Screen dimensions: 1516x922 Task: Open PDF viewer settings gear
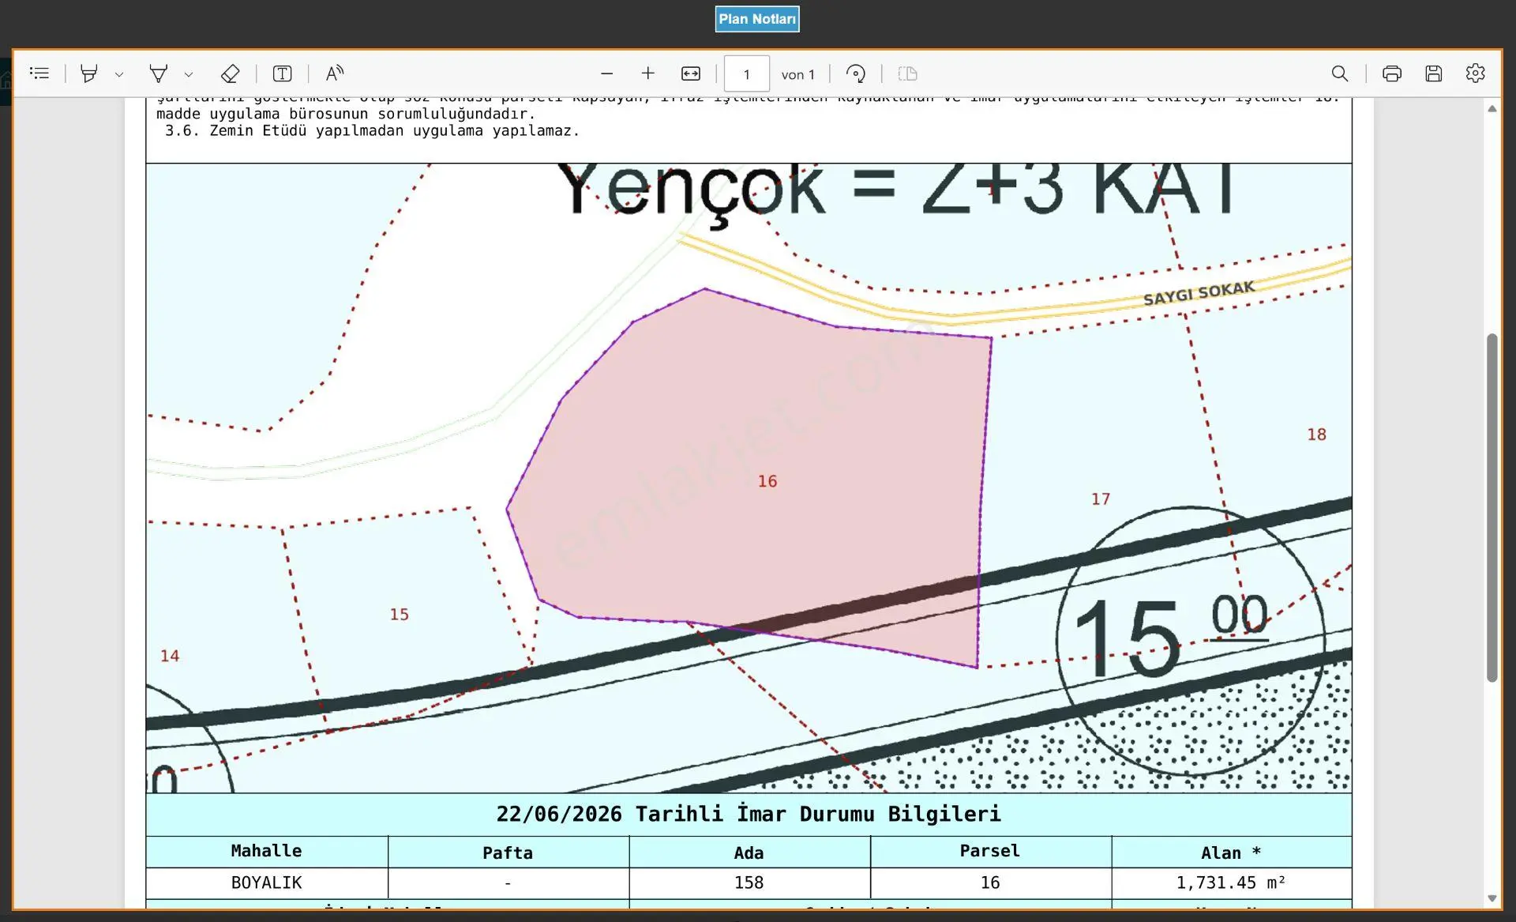(x=1476, y=73)
